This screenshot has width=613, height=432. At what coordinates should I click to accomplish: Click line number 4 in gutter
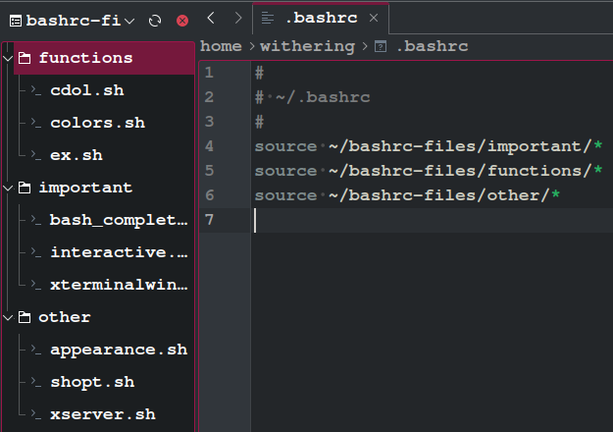pos(209,146)
